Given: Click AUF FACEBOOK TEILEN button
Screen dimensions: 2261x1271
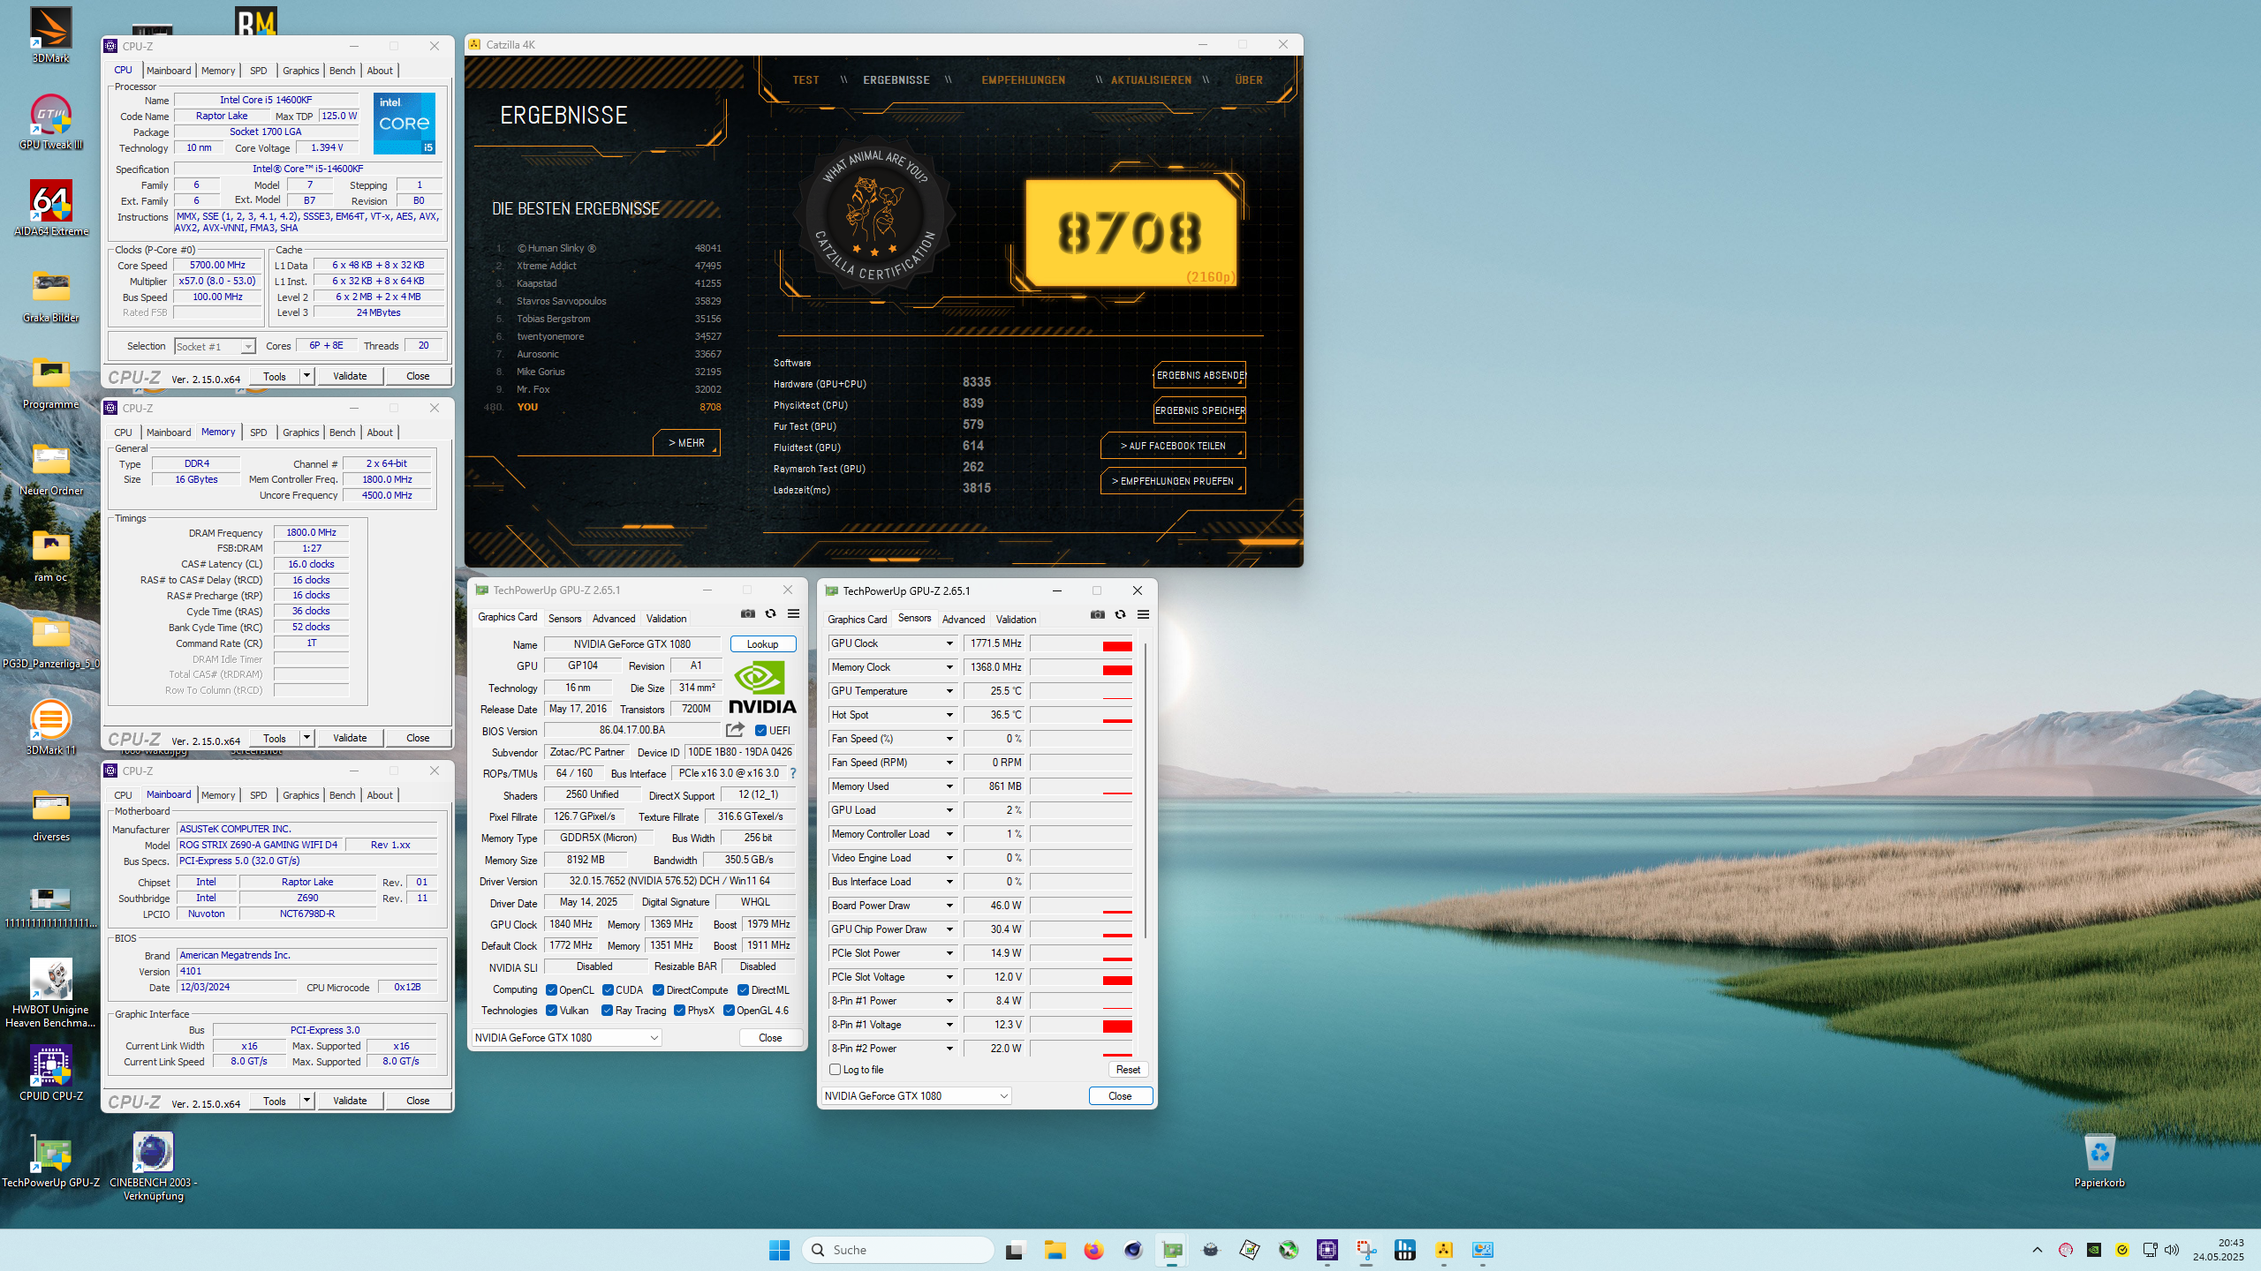Looking at the screenshot, I should (x=1173, y=446).
